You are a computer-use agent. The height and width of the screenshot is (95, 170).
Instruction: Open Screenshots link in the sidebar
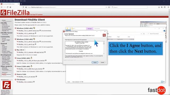(x=6, y=26)
